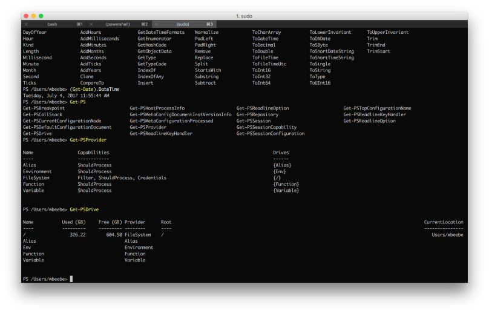Click the Get-PSBreakpoint completion suggestion
This screenshot has height=313, width=489.
(x=44, y=108)
